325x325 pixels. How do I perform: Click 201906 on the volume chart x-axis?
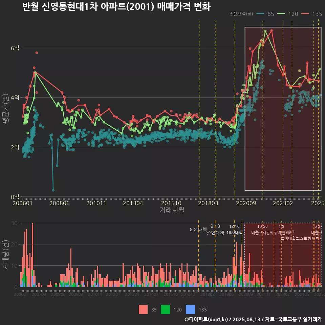[x=226, y=294]
